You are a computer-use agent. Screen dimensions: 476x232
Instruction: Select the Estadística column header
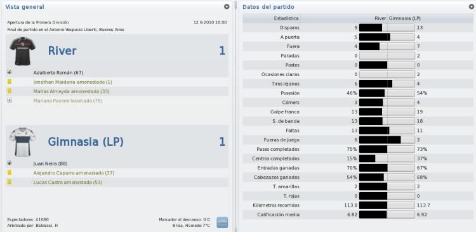coord(286,18)
